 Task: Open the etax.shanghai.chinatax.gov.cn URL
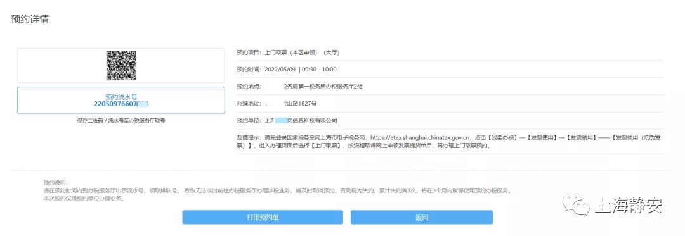[420, 137]
